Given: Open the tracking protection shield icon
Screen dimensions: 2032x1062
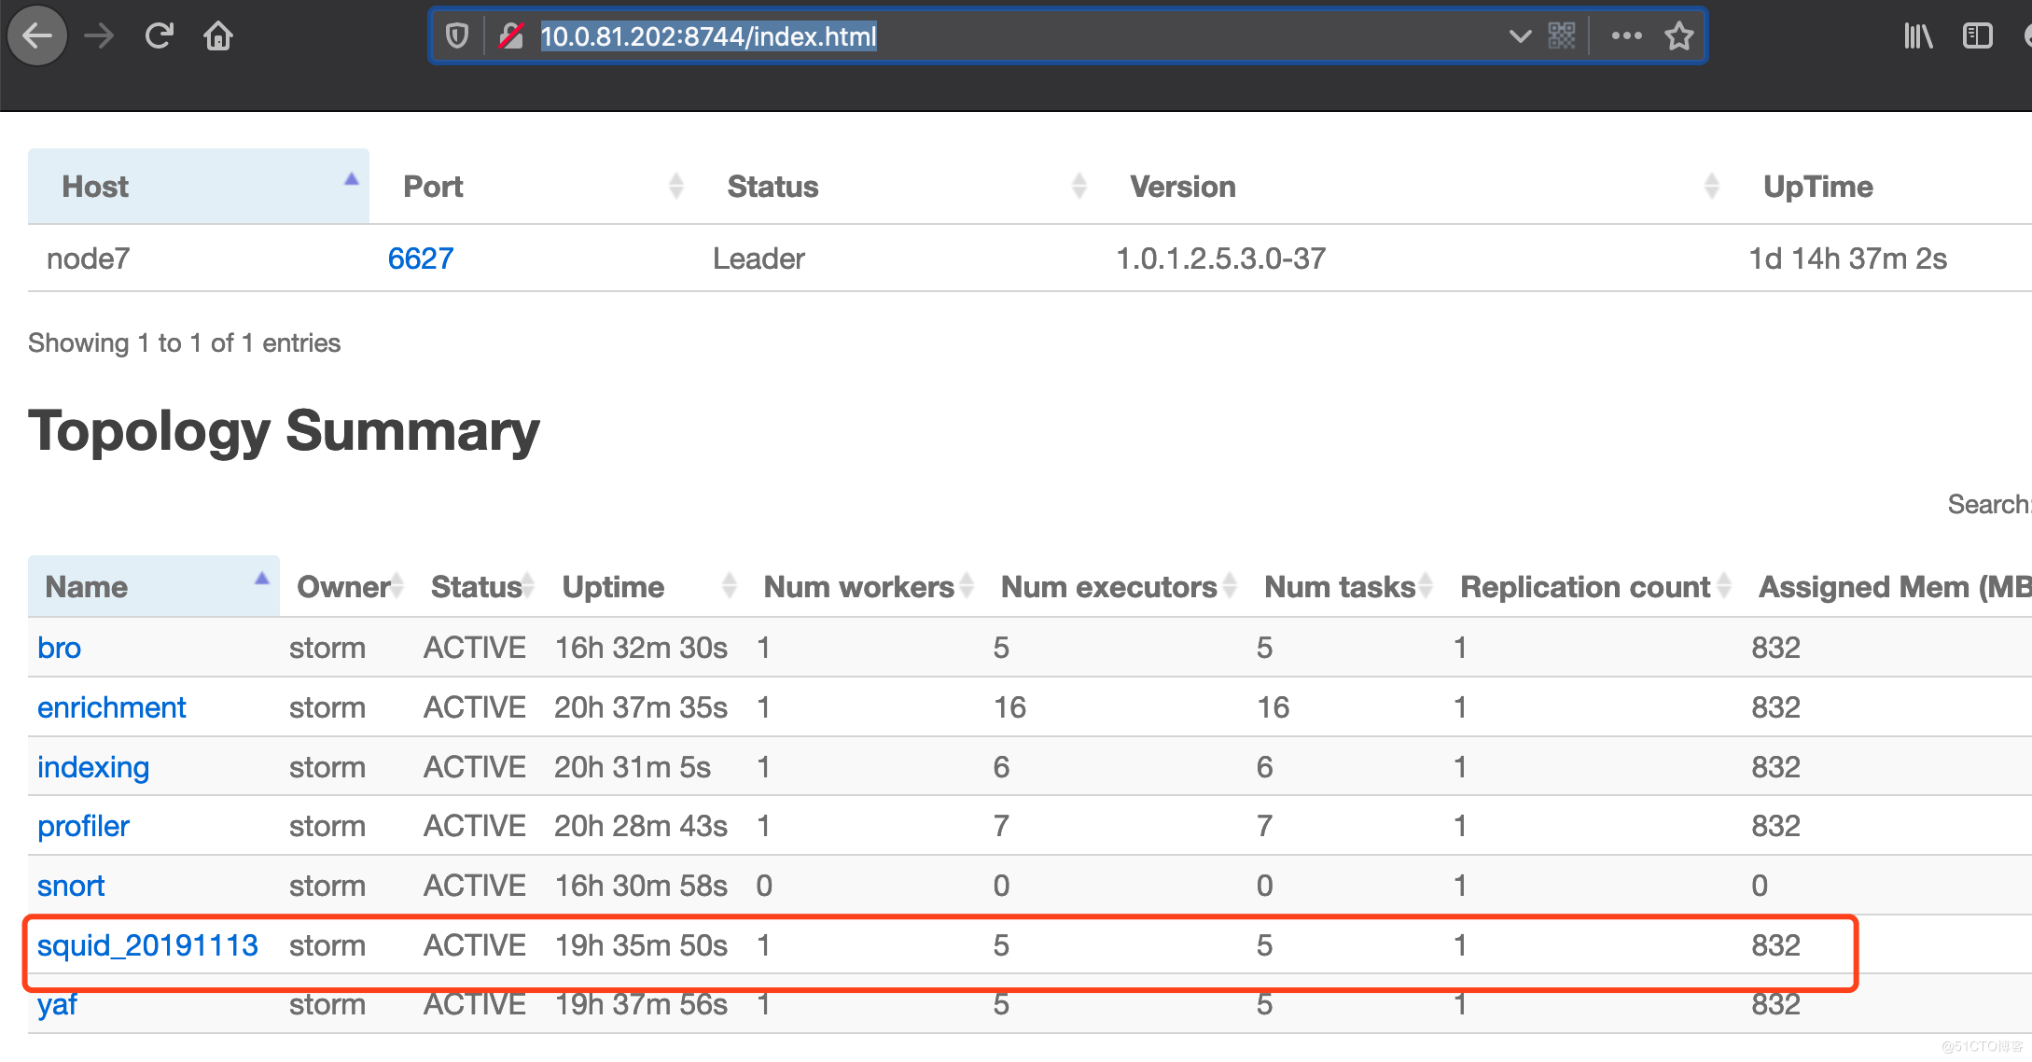Looking at the screenshot, I should 456,36.
